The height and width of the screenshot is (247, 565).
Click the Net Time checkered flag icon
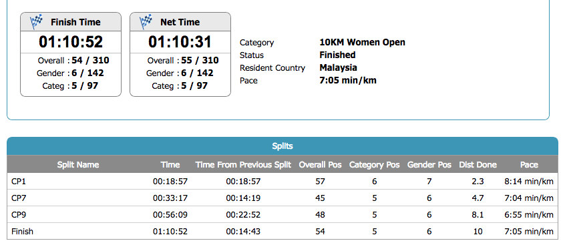(146, 22)
